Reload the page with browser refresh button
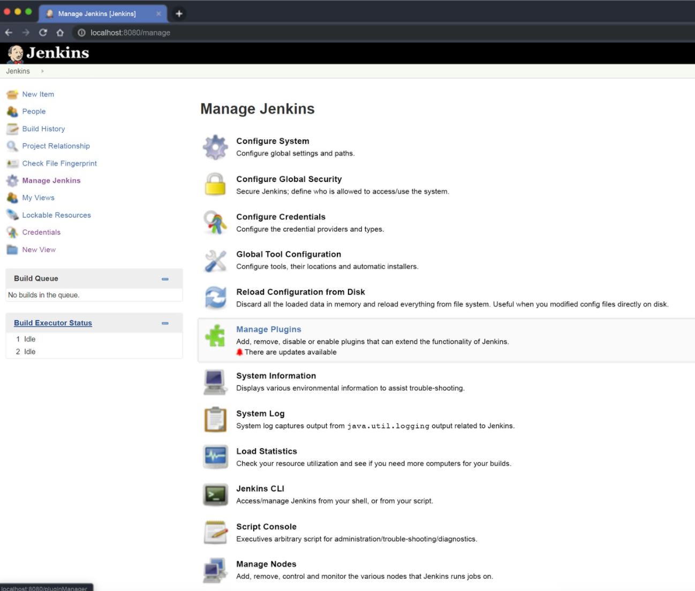695x591 pixels. (x=43, y=33)
